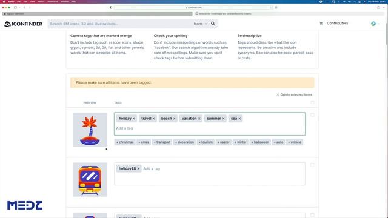Remove the sea tag
Screen dimensions: 388x218
pos(239,119)
